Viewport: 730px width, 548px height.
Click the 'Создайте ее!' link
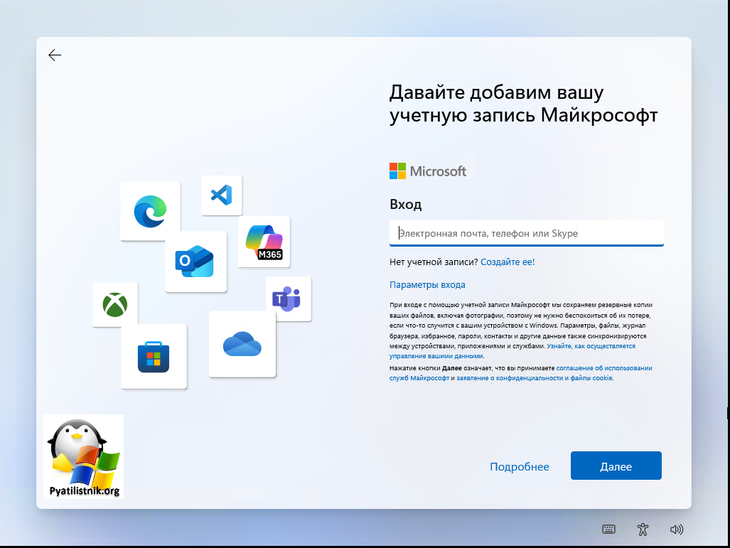508,262
